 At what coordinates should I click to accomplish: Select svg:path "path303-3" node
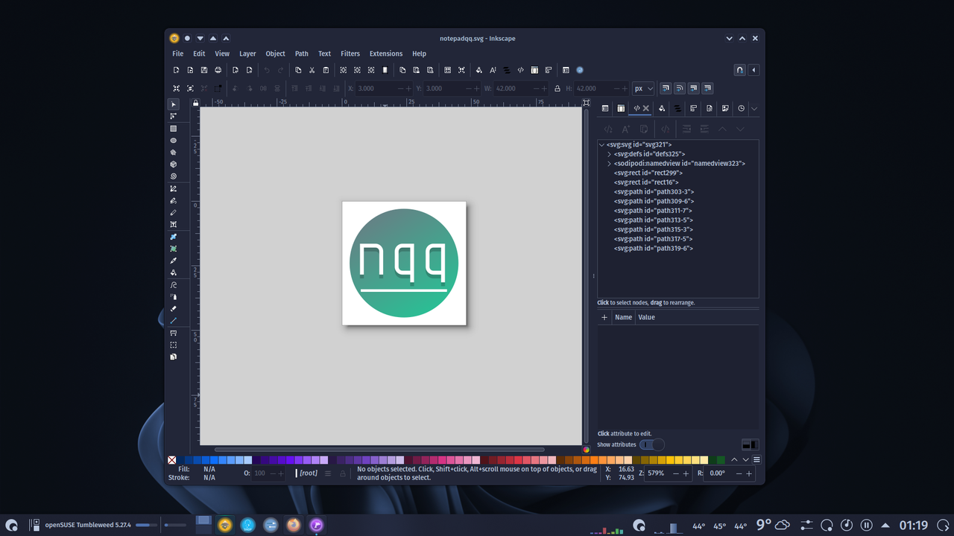pos(654,192)
